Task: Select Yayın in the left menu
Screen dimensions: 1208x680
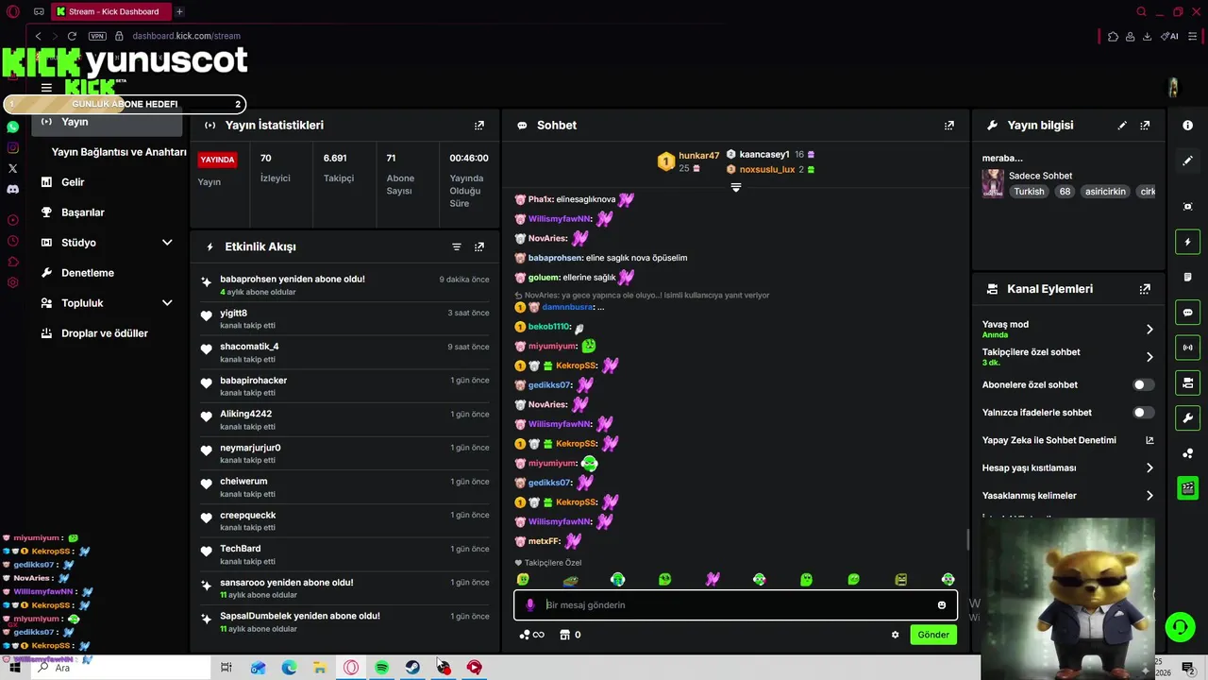Action: (107, 122)
